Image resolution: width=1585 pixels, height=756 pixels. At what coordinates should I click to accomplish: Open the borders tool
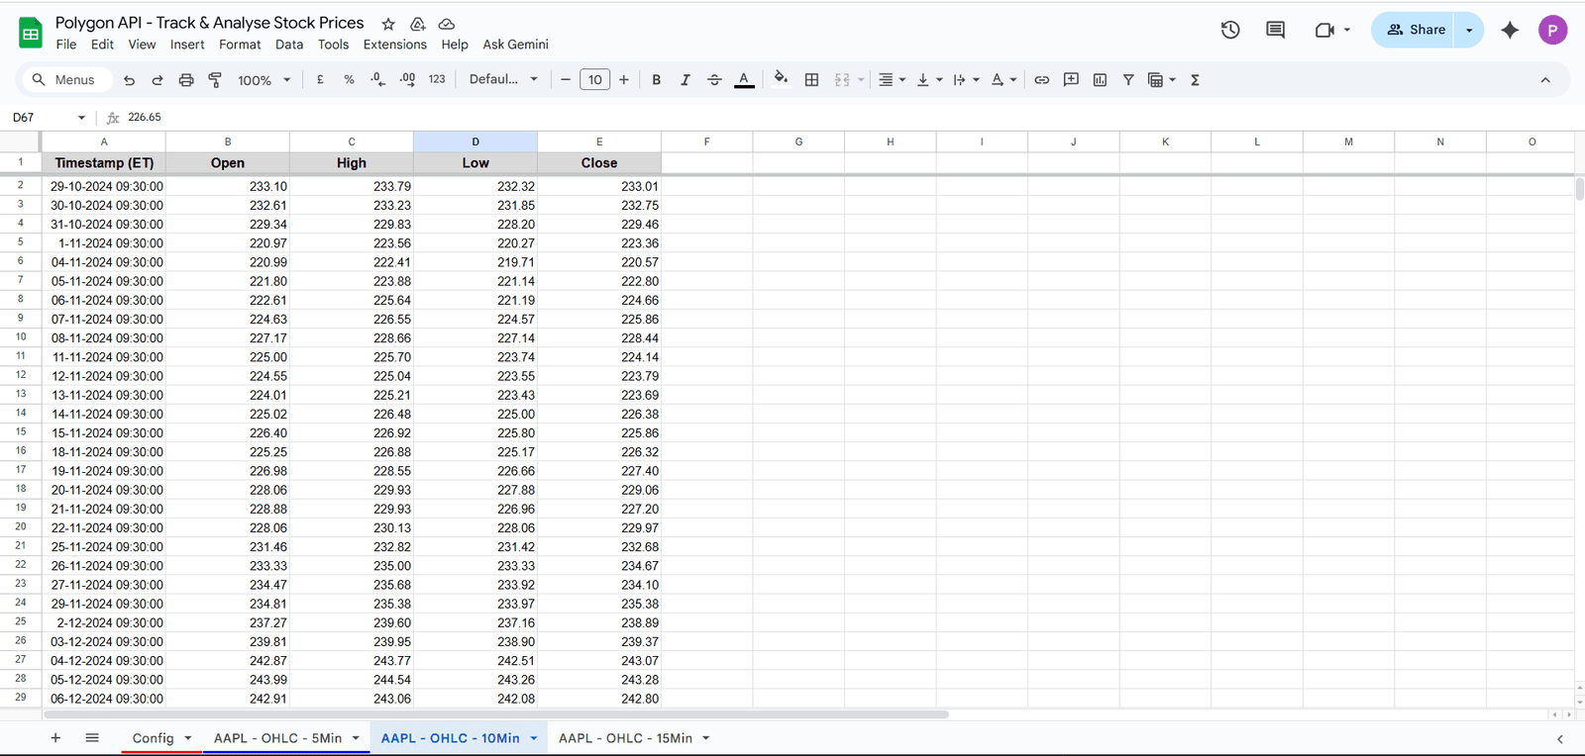pos(811,80)
